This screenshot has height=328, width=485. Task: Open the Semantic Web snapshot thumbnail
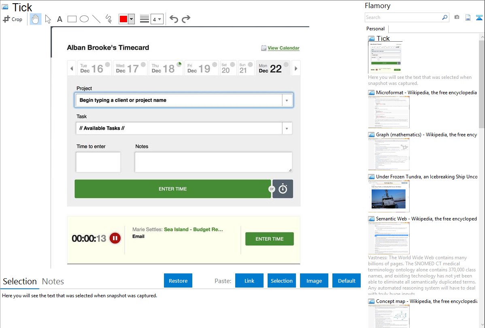[389, 238]
